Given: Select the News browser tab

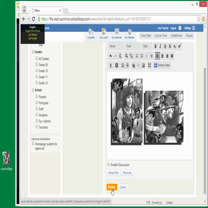Looking at the screenshot, I should tap(46, 10).
